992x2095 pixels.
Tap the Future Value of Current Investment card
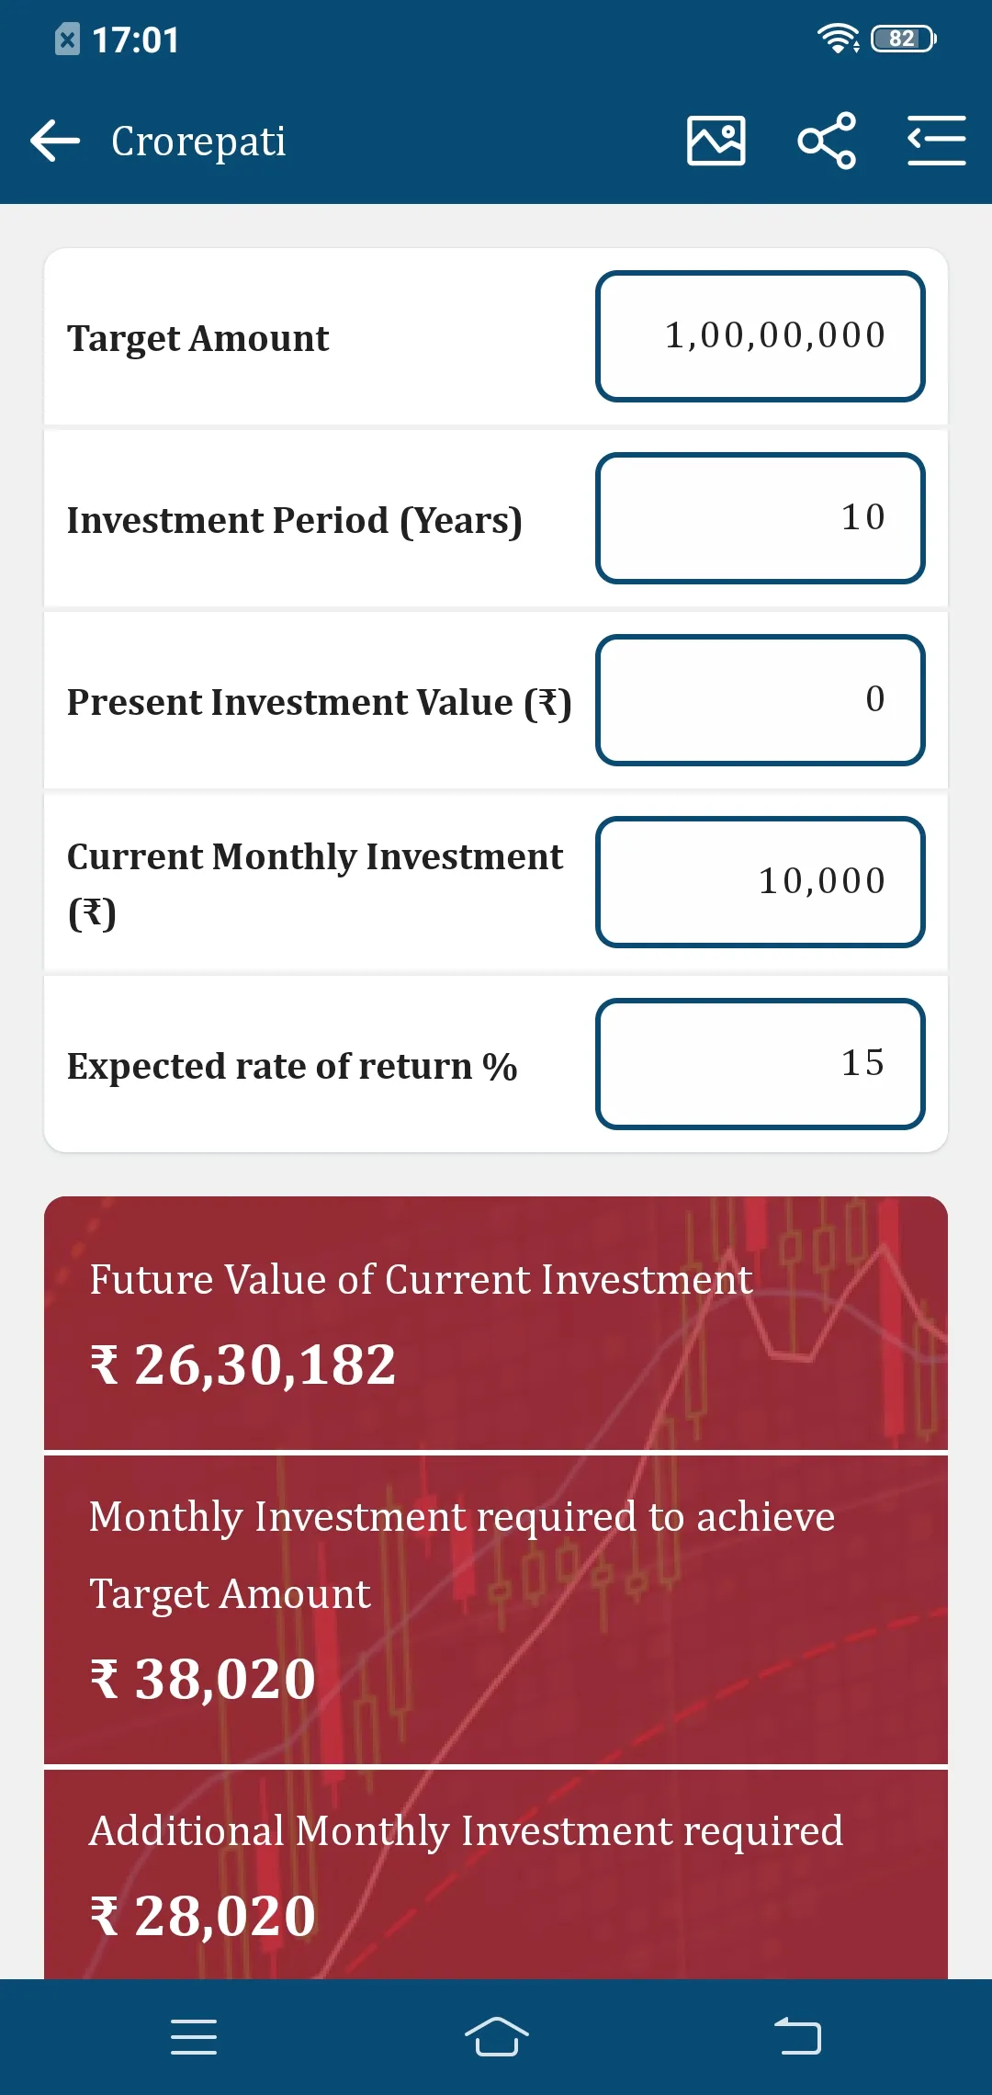tap(496, 1323)
